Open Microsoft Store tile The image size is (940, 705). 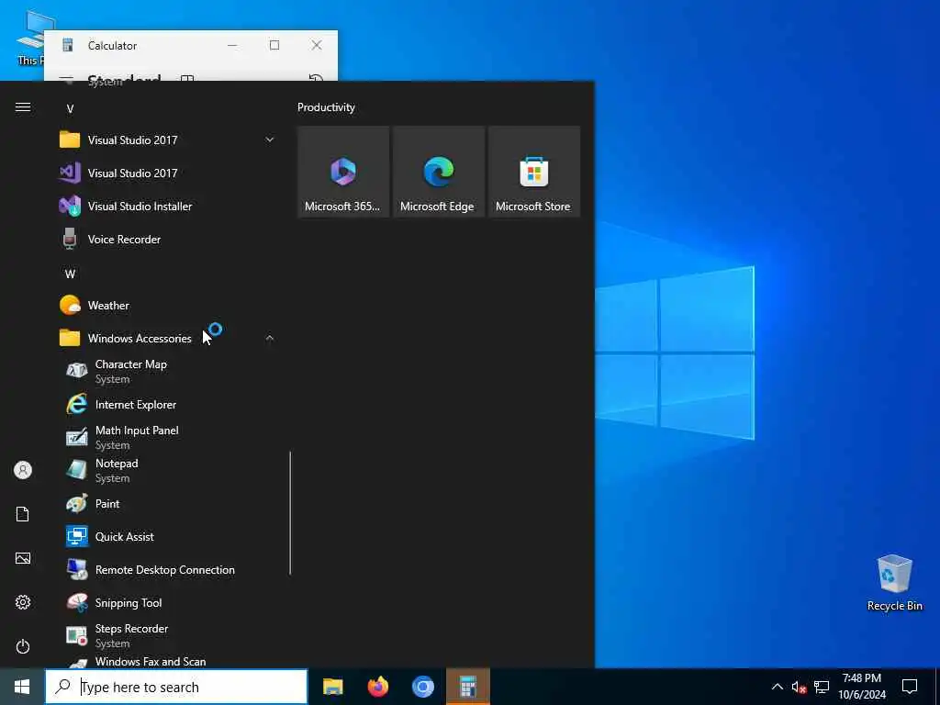coord(534,172)
